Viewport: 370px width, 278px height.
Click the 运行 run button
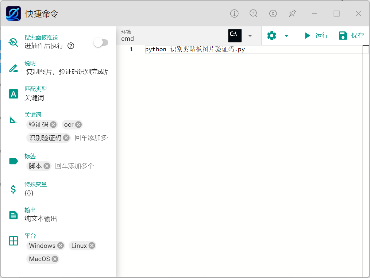(316, 36)
